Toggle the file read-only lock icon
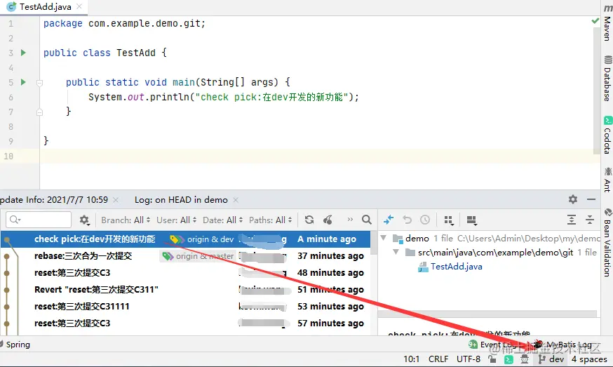The height and width of the screenshot is (367, 613). [x=492, y=359]
